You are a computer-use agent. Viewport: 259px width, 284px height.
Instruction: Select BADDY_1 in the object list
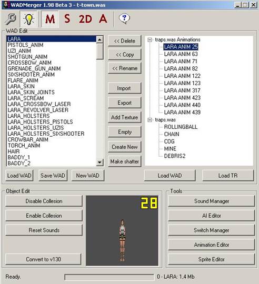(x=52, y=157)
